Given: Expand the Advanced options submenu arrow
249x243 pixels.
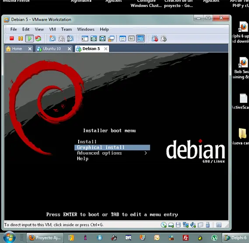Looking at the screenshot, I should tap(145, 153).
